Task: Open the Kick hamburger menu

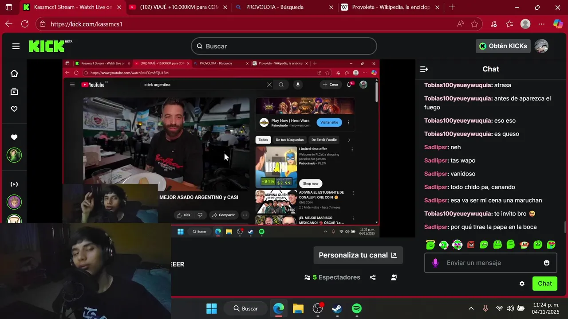Action: tap(16, 46)
